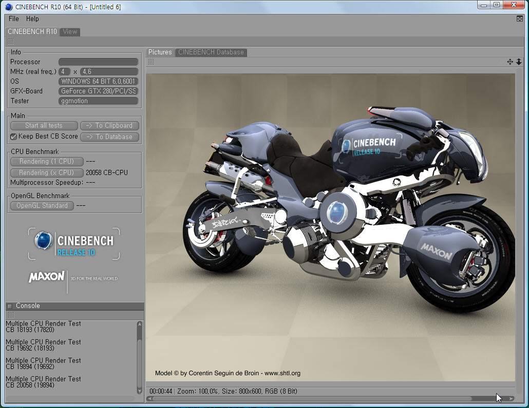Image resolution: width=529 pixels, height=408 pixels.
Task: Toggle the Console panel checkbox
Action: tap(10, 306)
